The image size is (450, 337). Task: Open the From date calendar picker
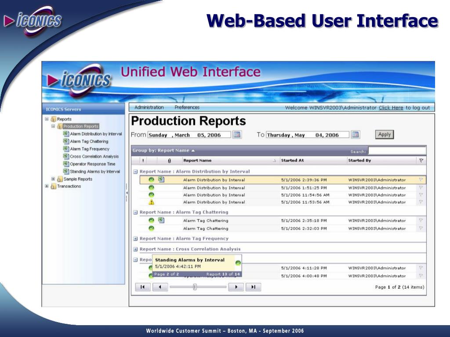pos(237,134)
